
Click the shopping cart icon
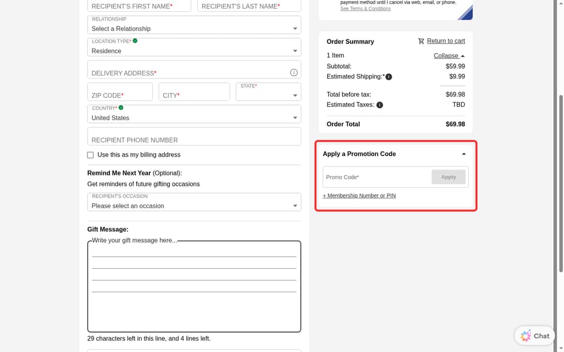coord(421,41)
